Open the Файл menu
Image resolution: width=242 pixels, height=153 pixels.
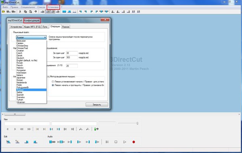5,7
